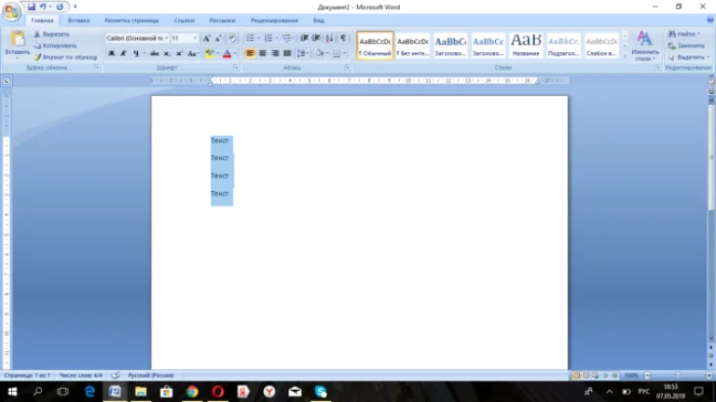Justify text alignment
716x402 pixels.
point(287,53)
